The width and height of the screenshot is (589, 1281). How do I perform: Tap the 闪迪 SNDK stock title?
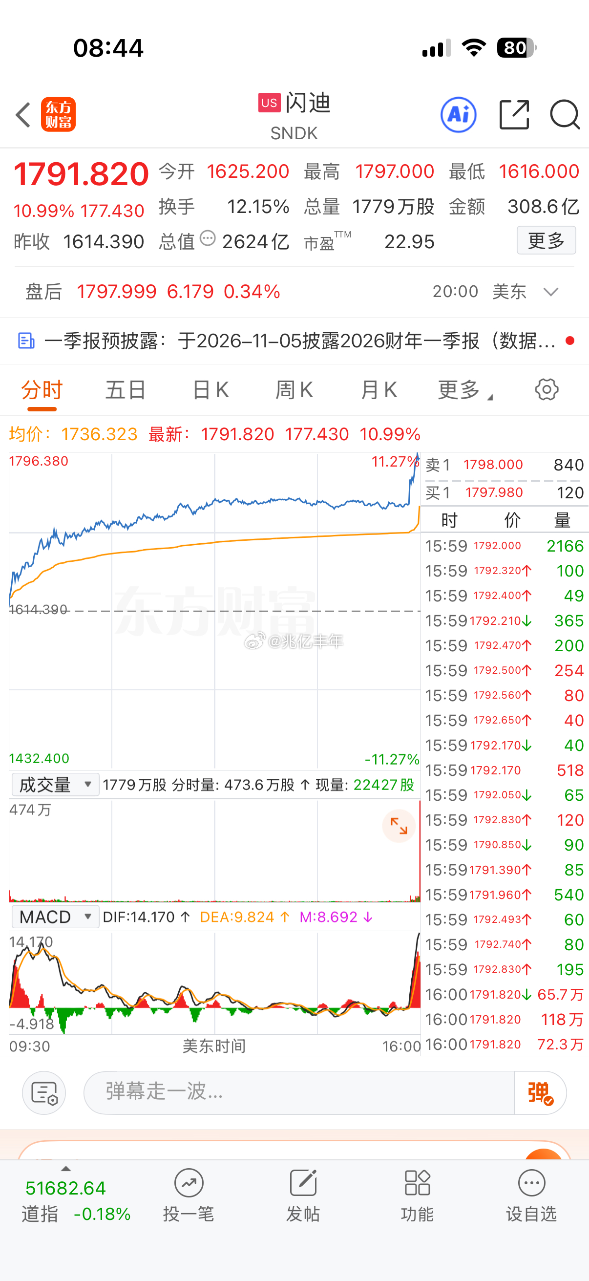pyautogui.click(x=294, y=116)
